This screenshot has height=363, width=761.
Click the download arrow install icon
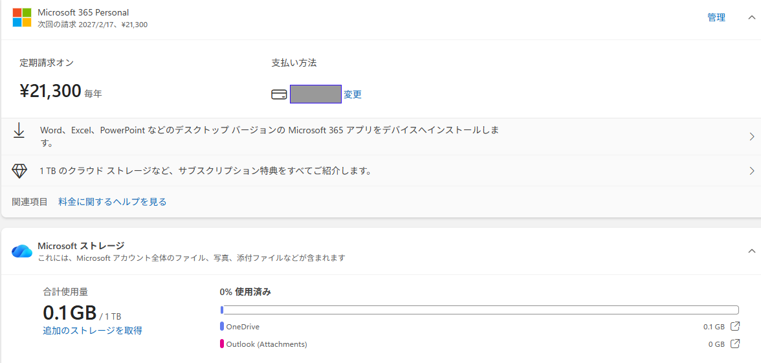click(x=19, y=131)
